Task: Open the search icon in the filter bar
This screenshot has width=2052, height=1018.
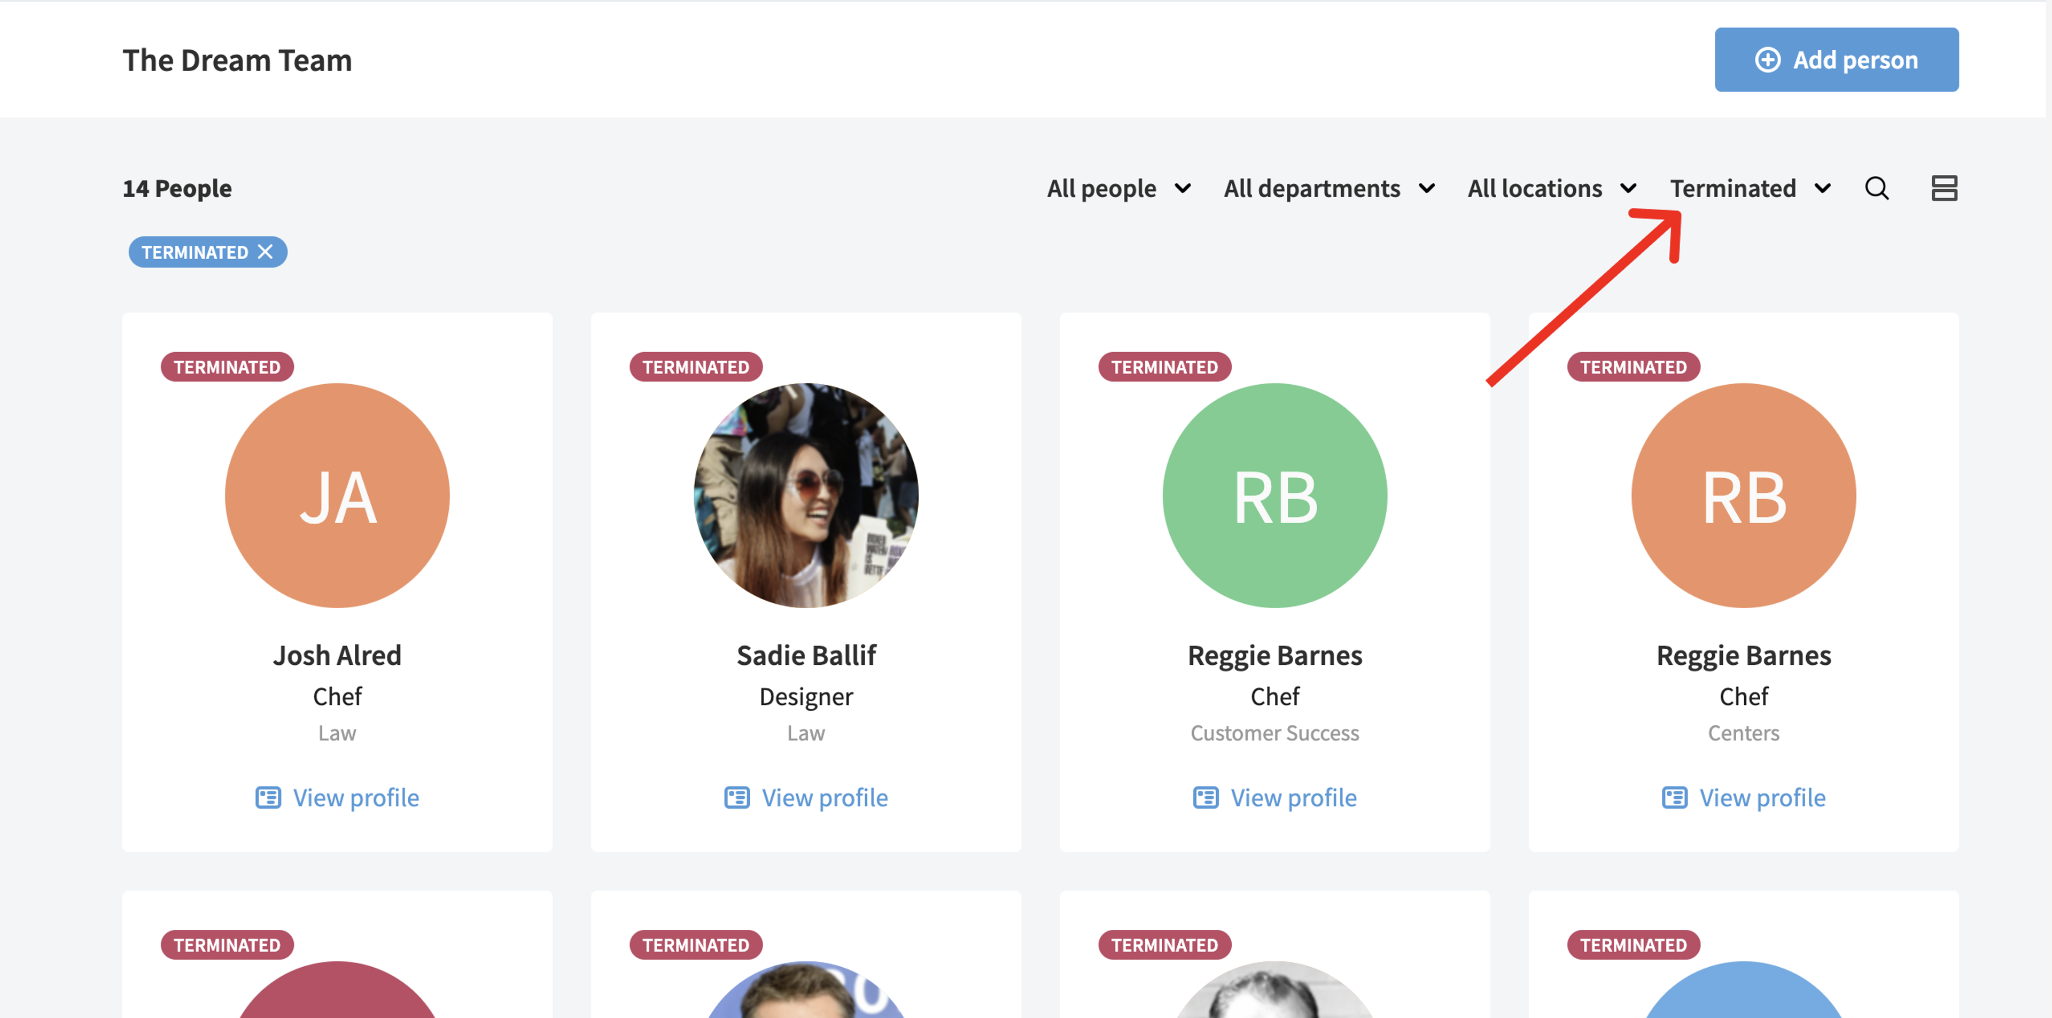Action: pos(1876,188)
